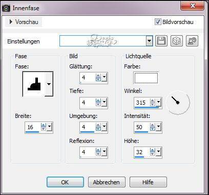Click the Winkel angle dial
Image resolution: width=209 pixels, height=195 pixels.
[x=178, y=103]
